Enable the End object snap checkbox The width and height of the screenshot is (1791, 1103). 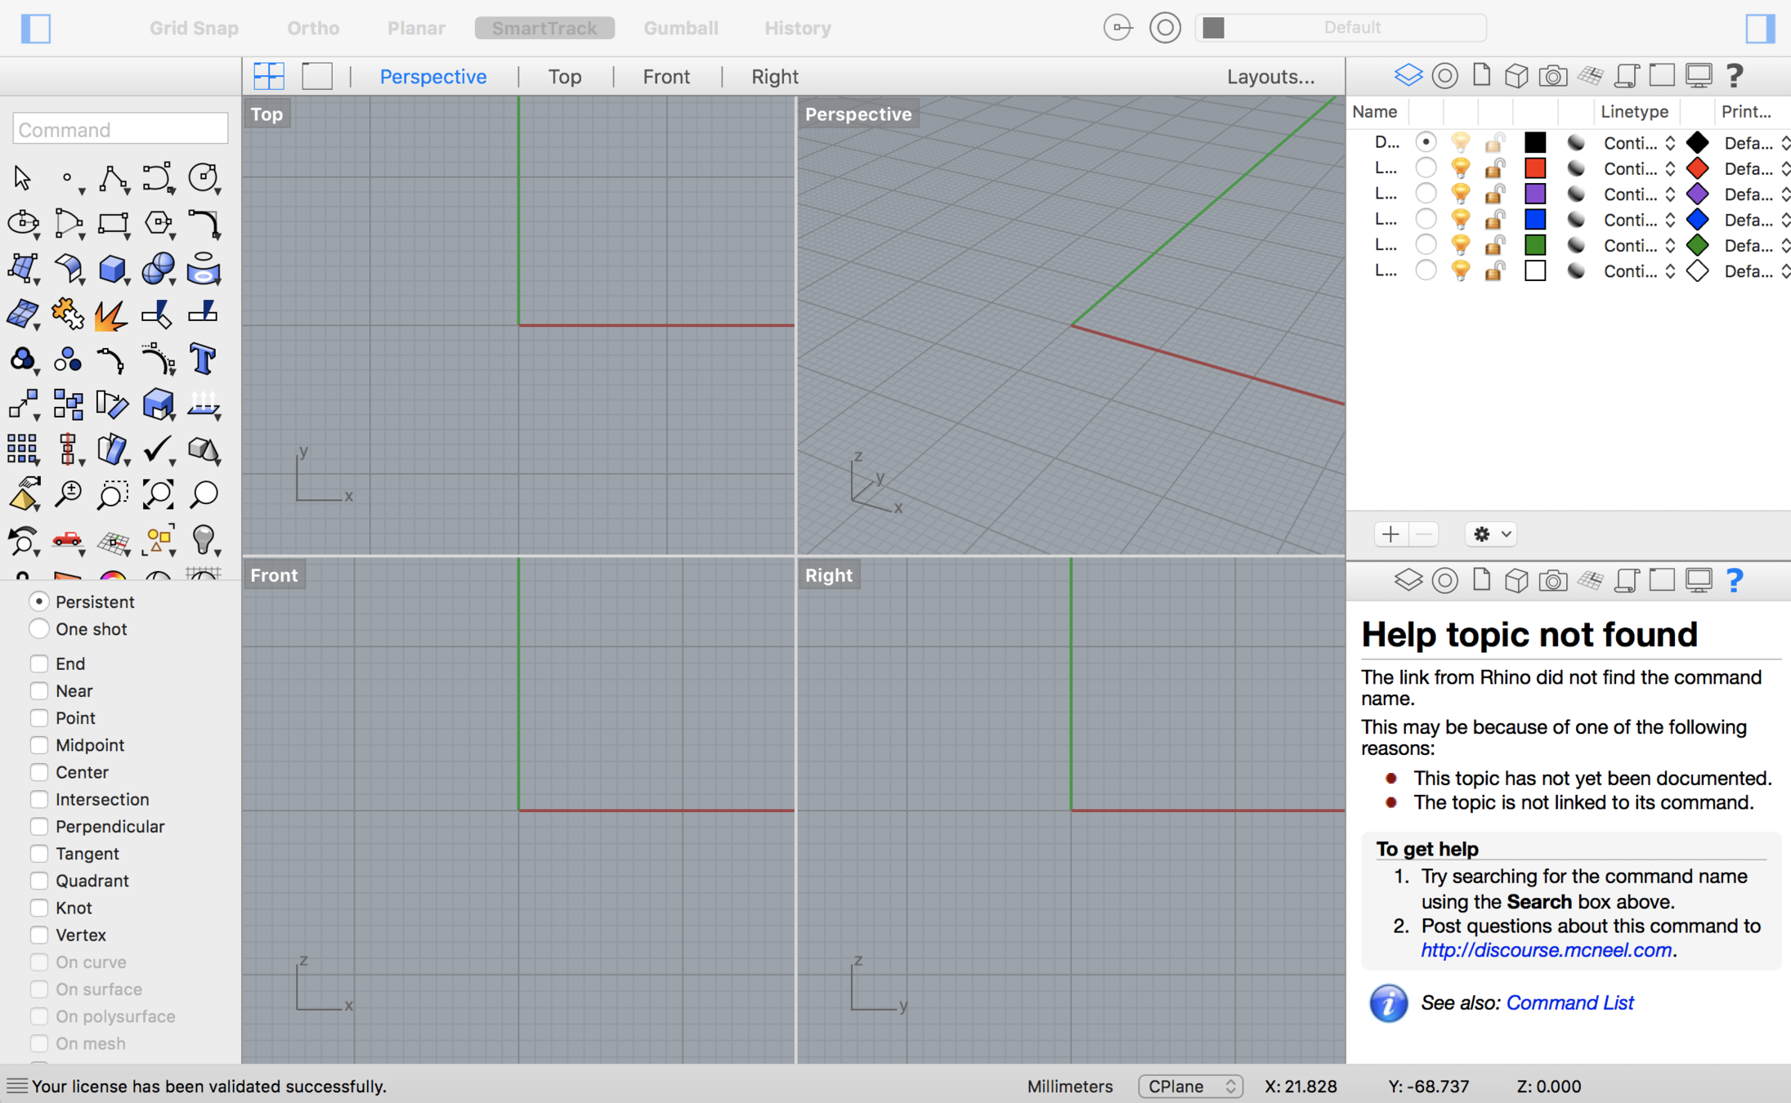(38, 663)
